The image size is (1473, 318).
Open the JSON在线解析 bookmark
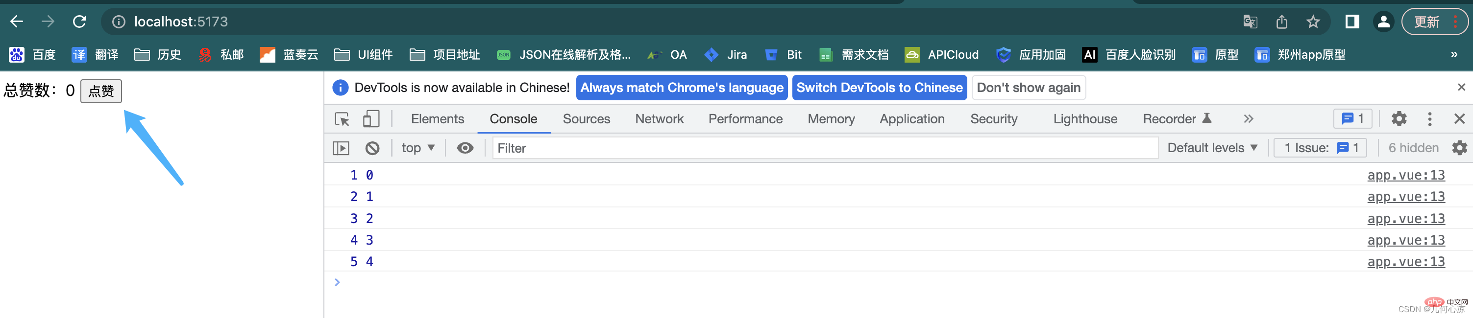point(563,55)
